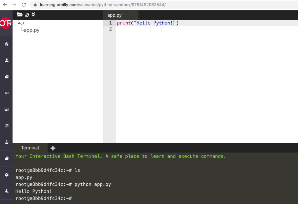Add a new terminal with plus icon

click(53, 148)
